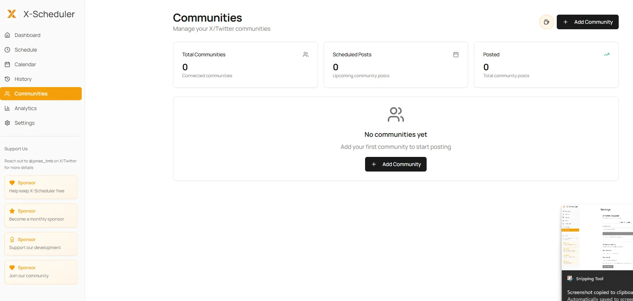The width and height of the screenshot is (633, 301).
Task: Click the Settings gear icon in sidebar
Action: click(x=7, y=123)
